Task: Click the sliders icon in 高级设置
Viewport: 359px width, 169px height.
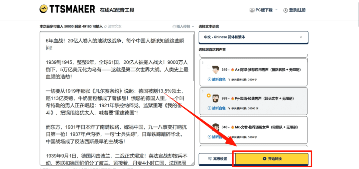Action: [209, 159]
